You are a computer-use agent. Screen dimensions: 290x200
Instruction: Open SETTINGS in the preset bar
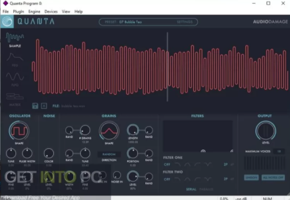coord(185,22)
